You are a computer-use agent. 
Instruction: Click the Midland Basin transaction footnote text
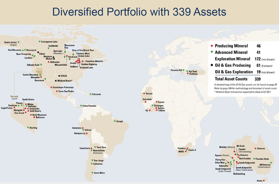(x=243, y=92)
